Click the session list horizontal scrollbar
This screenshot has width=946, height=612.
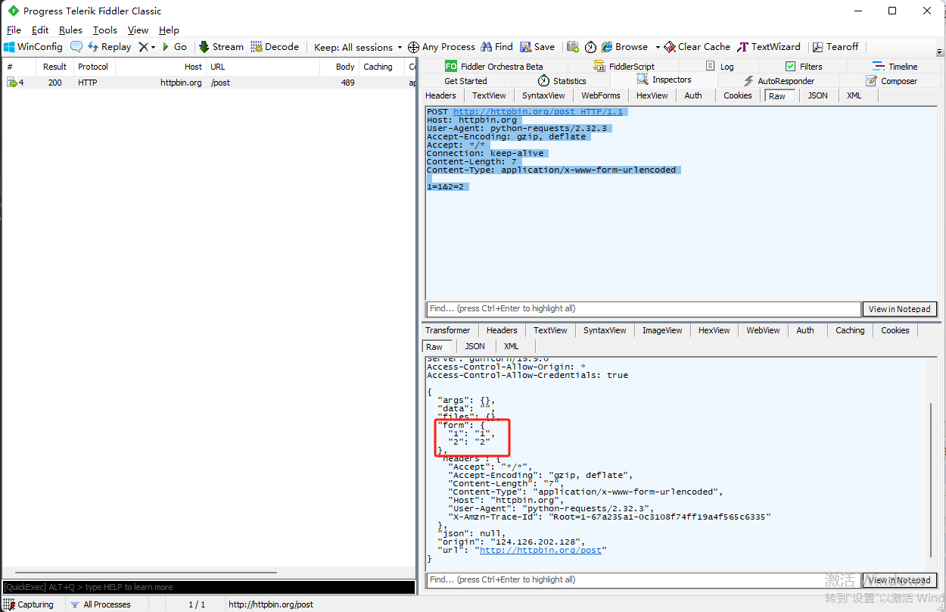145,573
